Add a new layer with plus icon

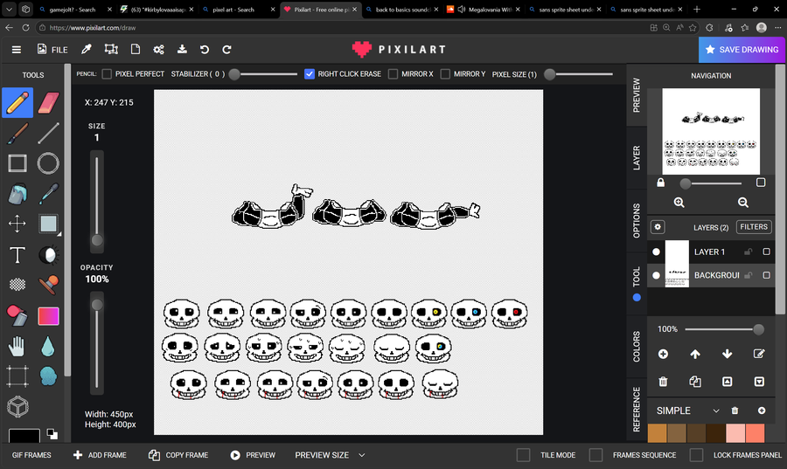point(663,355)
